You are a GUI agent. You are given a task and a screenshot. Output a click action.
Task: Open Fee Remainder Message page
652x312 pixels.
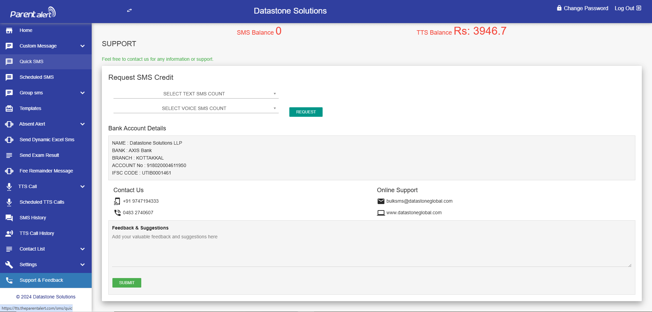tap(46, 171)
